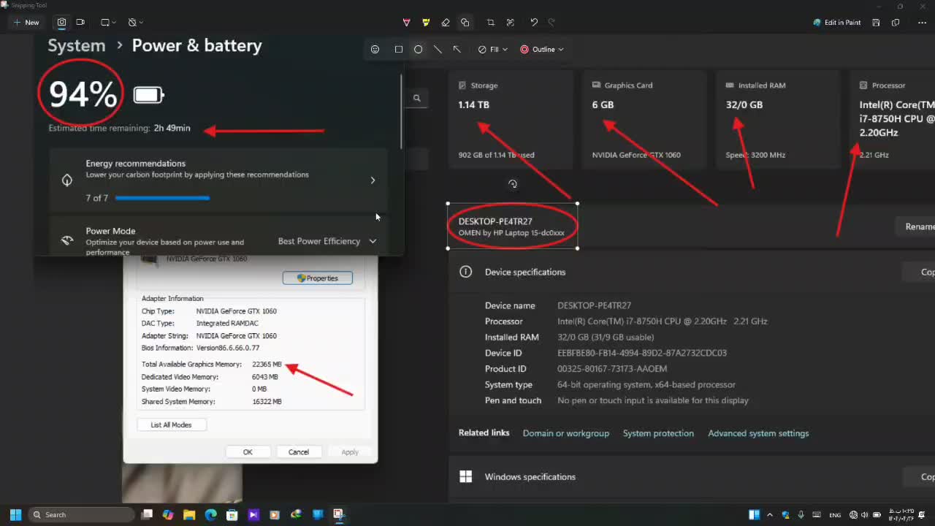Undo the last annotation
Screen dimensions: 935x526
(534, 23)
